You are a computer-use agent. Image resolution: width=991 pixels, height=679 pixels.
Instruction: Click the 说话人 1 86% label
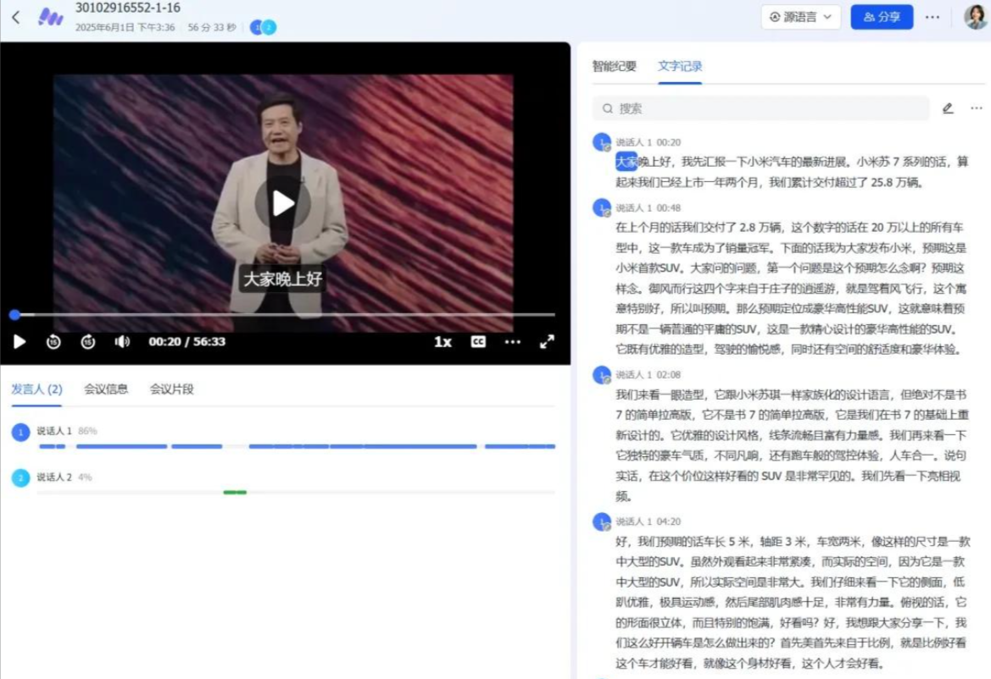[66, 431]
